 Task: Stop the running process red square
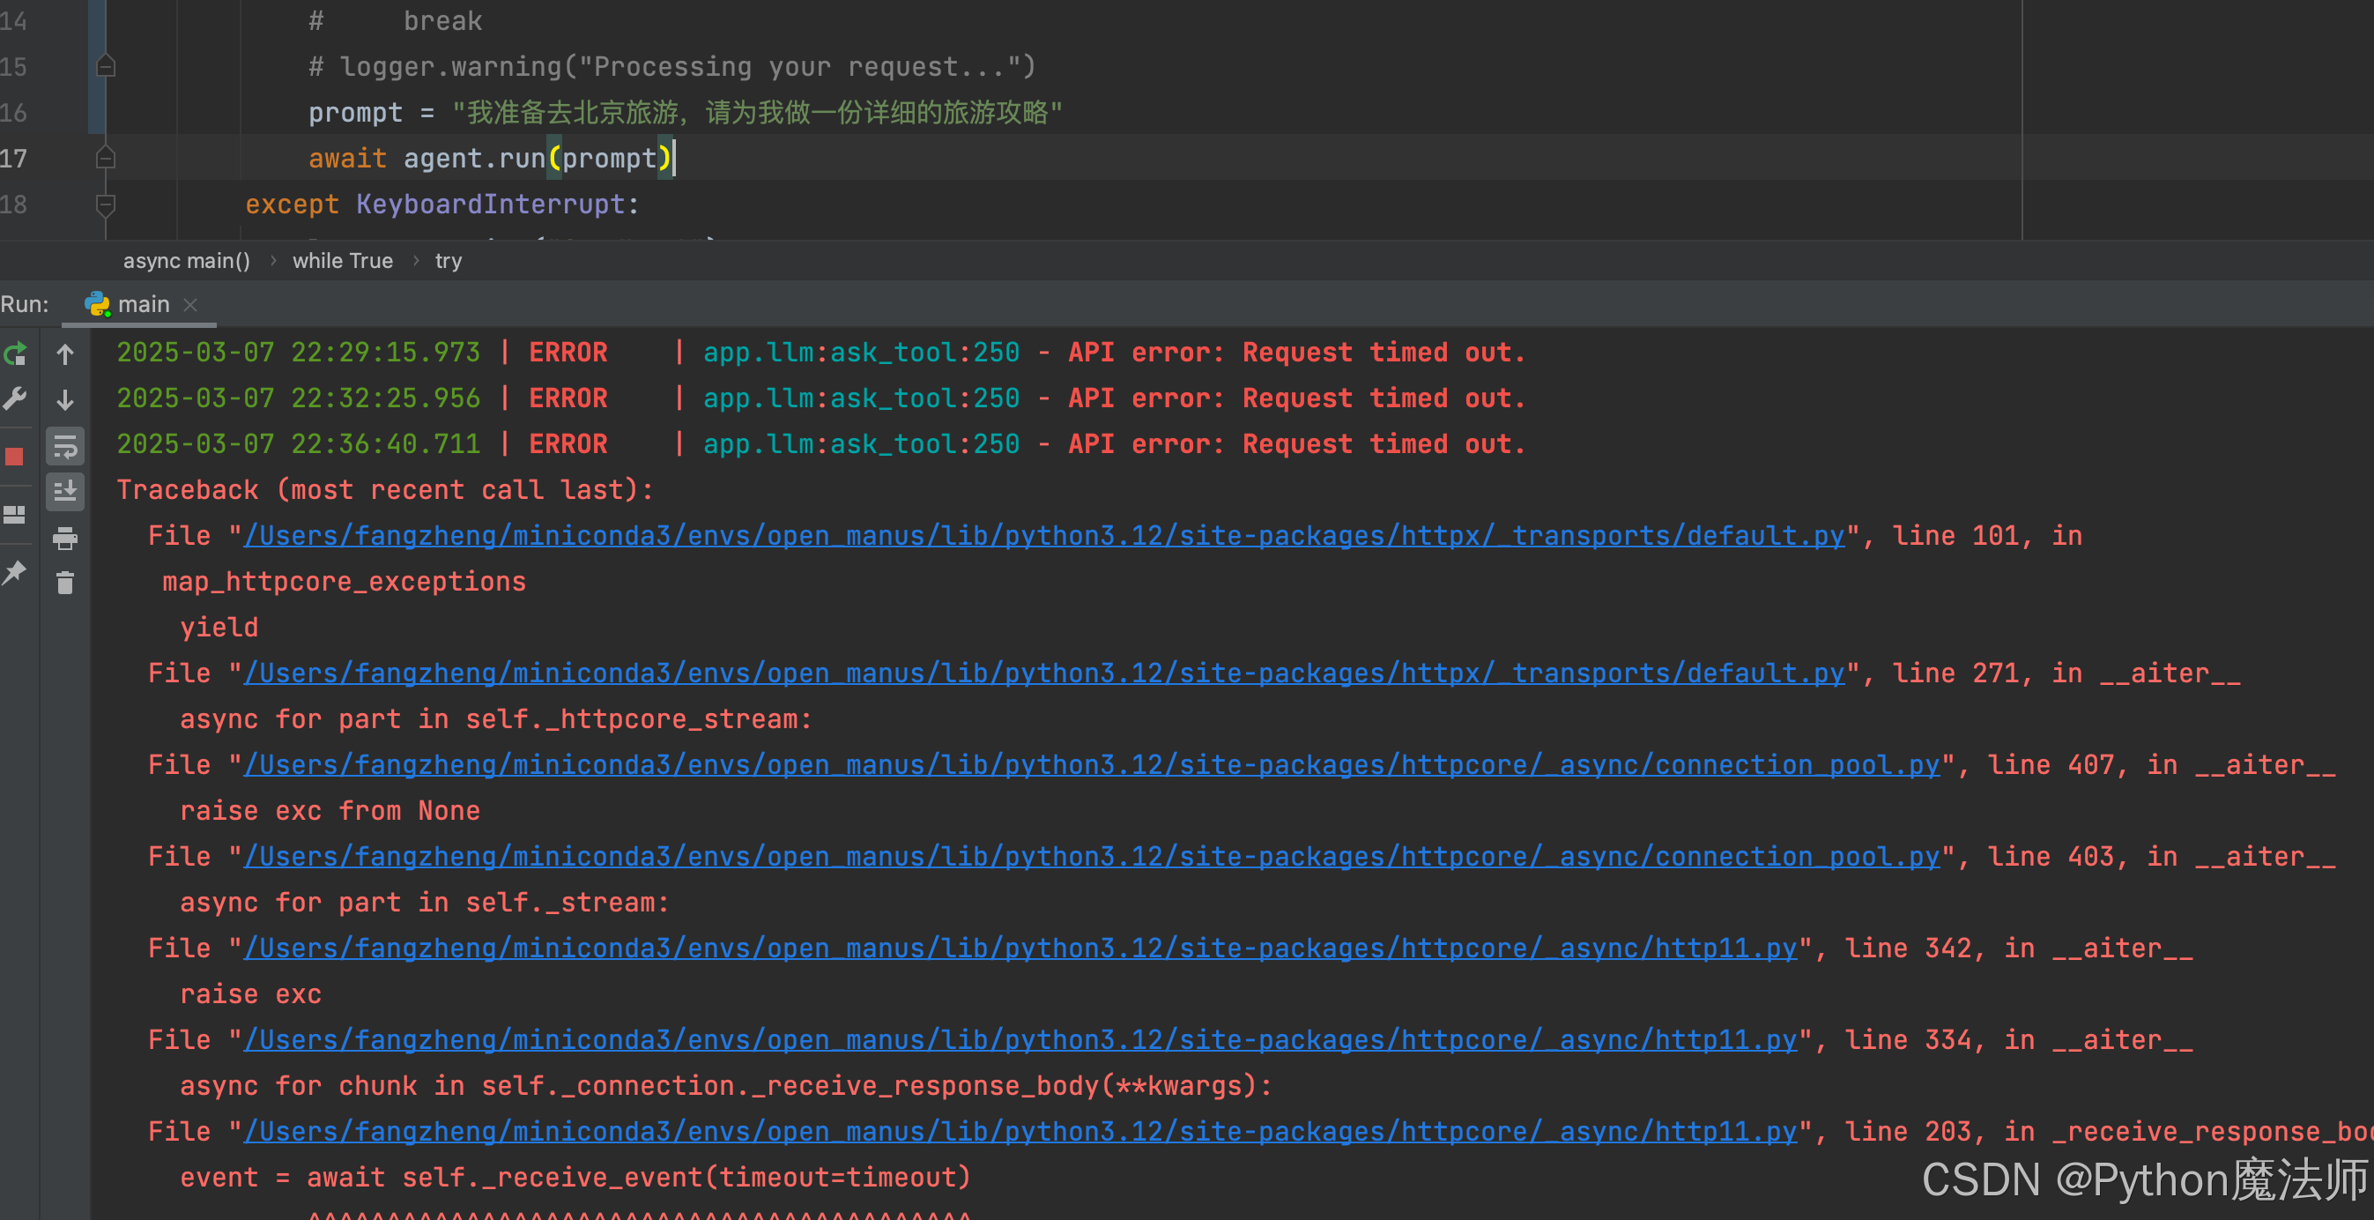[x=15, y=457]
